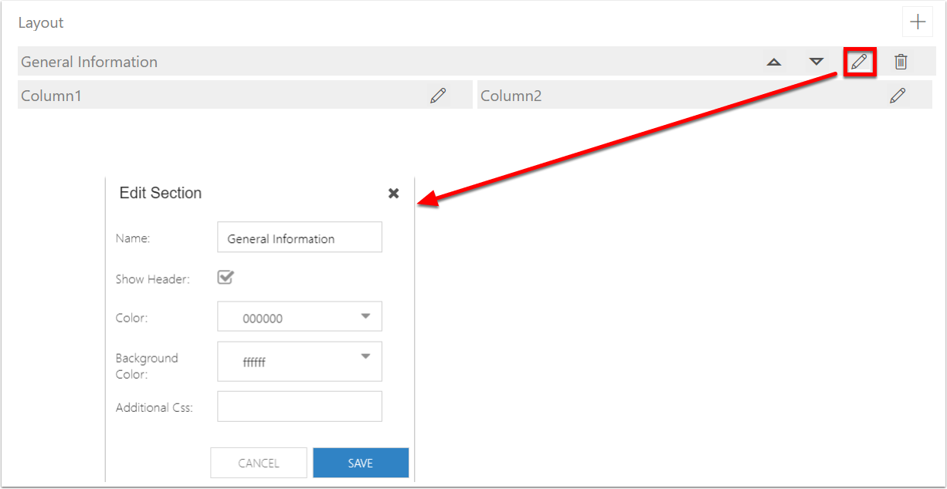Screen dimensions: 947x489
Task: Edit the General Information section pencil icon
Action: pyautogui.click(x=859, y=61)
